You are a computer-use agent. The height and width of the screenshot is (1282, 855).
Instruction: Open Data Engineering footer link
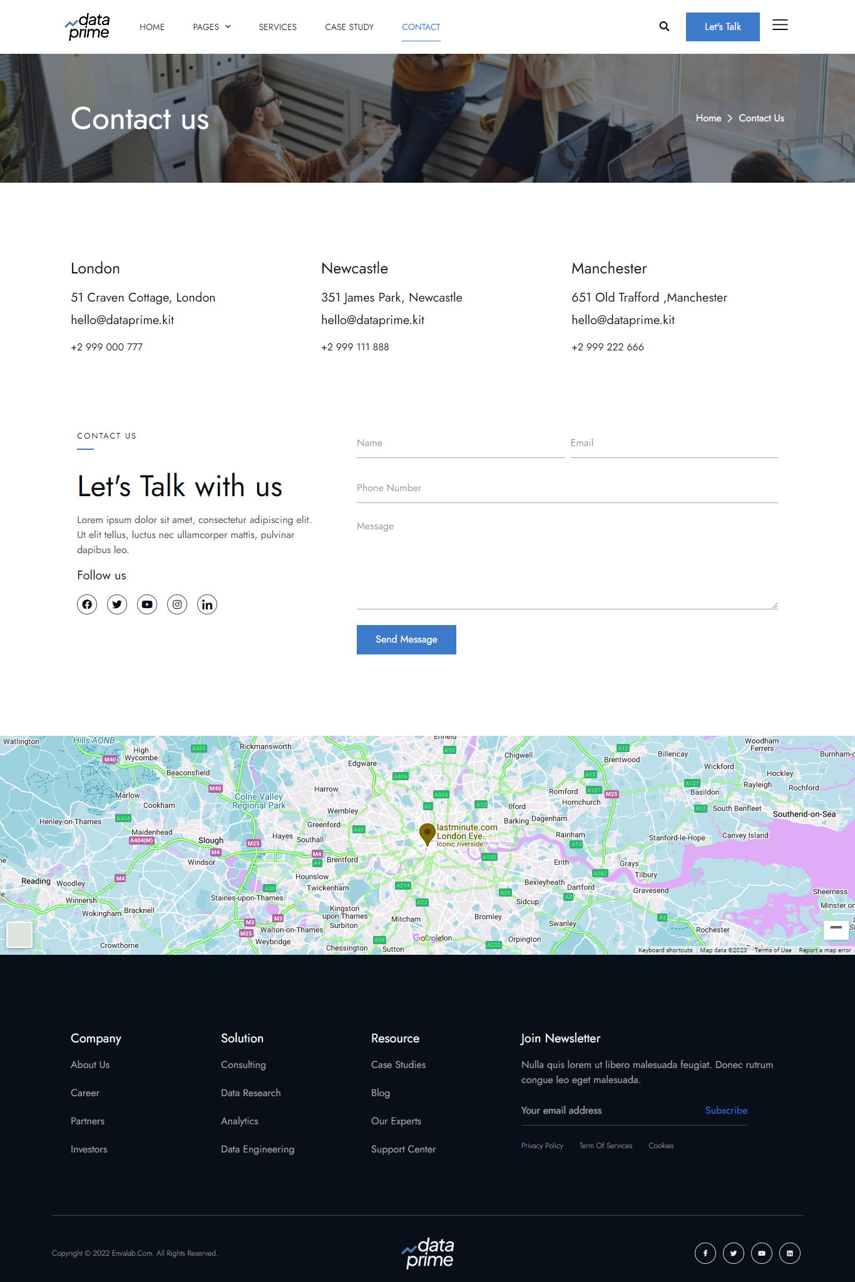pos(258,1149)
